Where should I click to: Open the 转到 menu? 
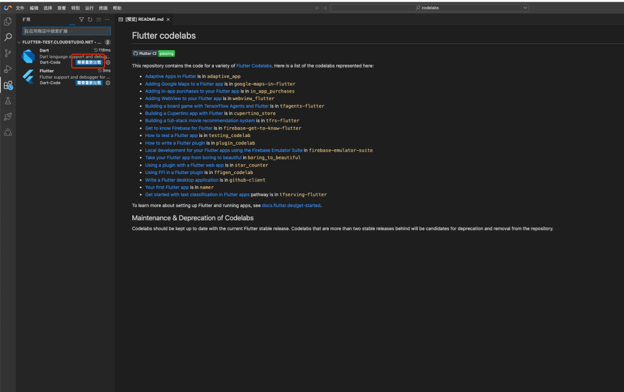(76, 8)
